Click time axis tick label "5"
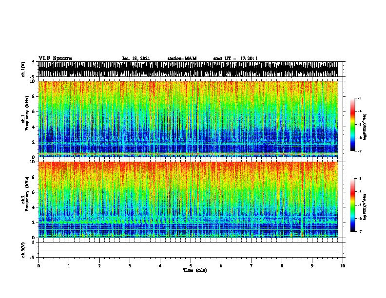 191,266
